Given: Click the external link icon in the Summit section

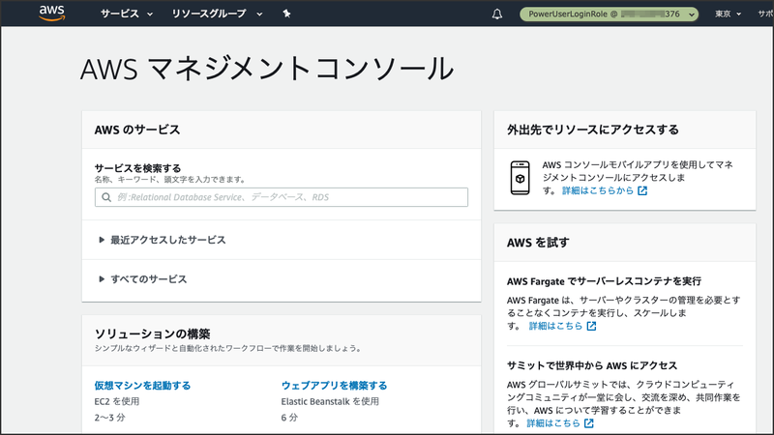Looking at the screenshot, I should (x=589, y=423).
